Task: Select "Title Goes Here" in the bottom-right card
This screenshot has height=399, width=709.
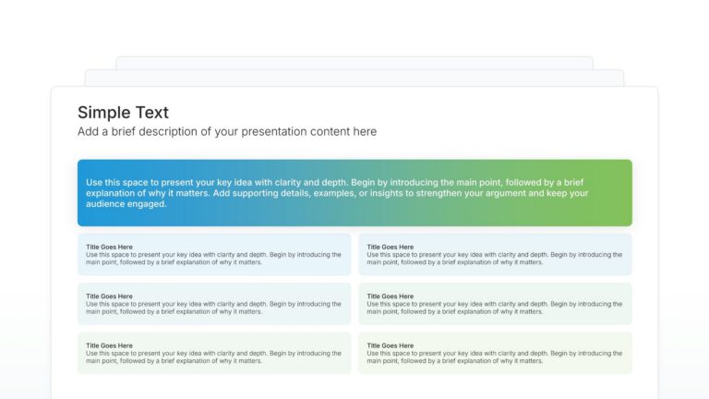Action: [390, 345]
